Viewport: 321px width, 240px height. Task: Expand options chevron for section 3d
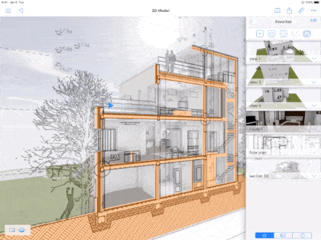(314, 176)
